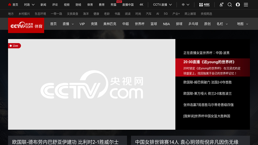Open the search magnifier icon
Image resolution: width=258 pixels, height=145 pixels.
(230, 5)
